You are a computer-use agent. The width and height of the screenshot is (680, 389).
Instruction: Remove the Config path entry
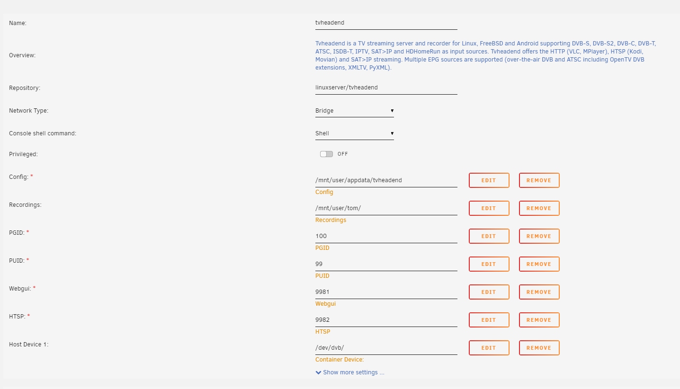point(539,180)
